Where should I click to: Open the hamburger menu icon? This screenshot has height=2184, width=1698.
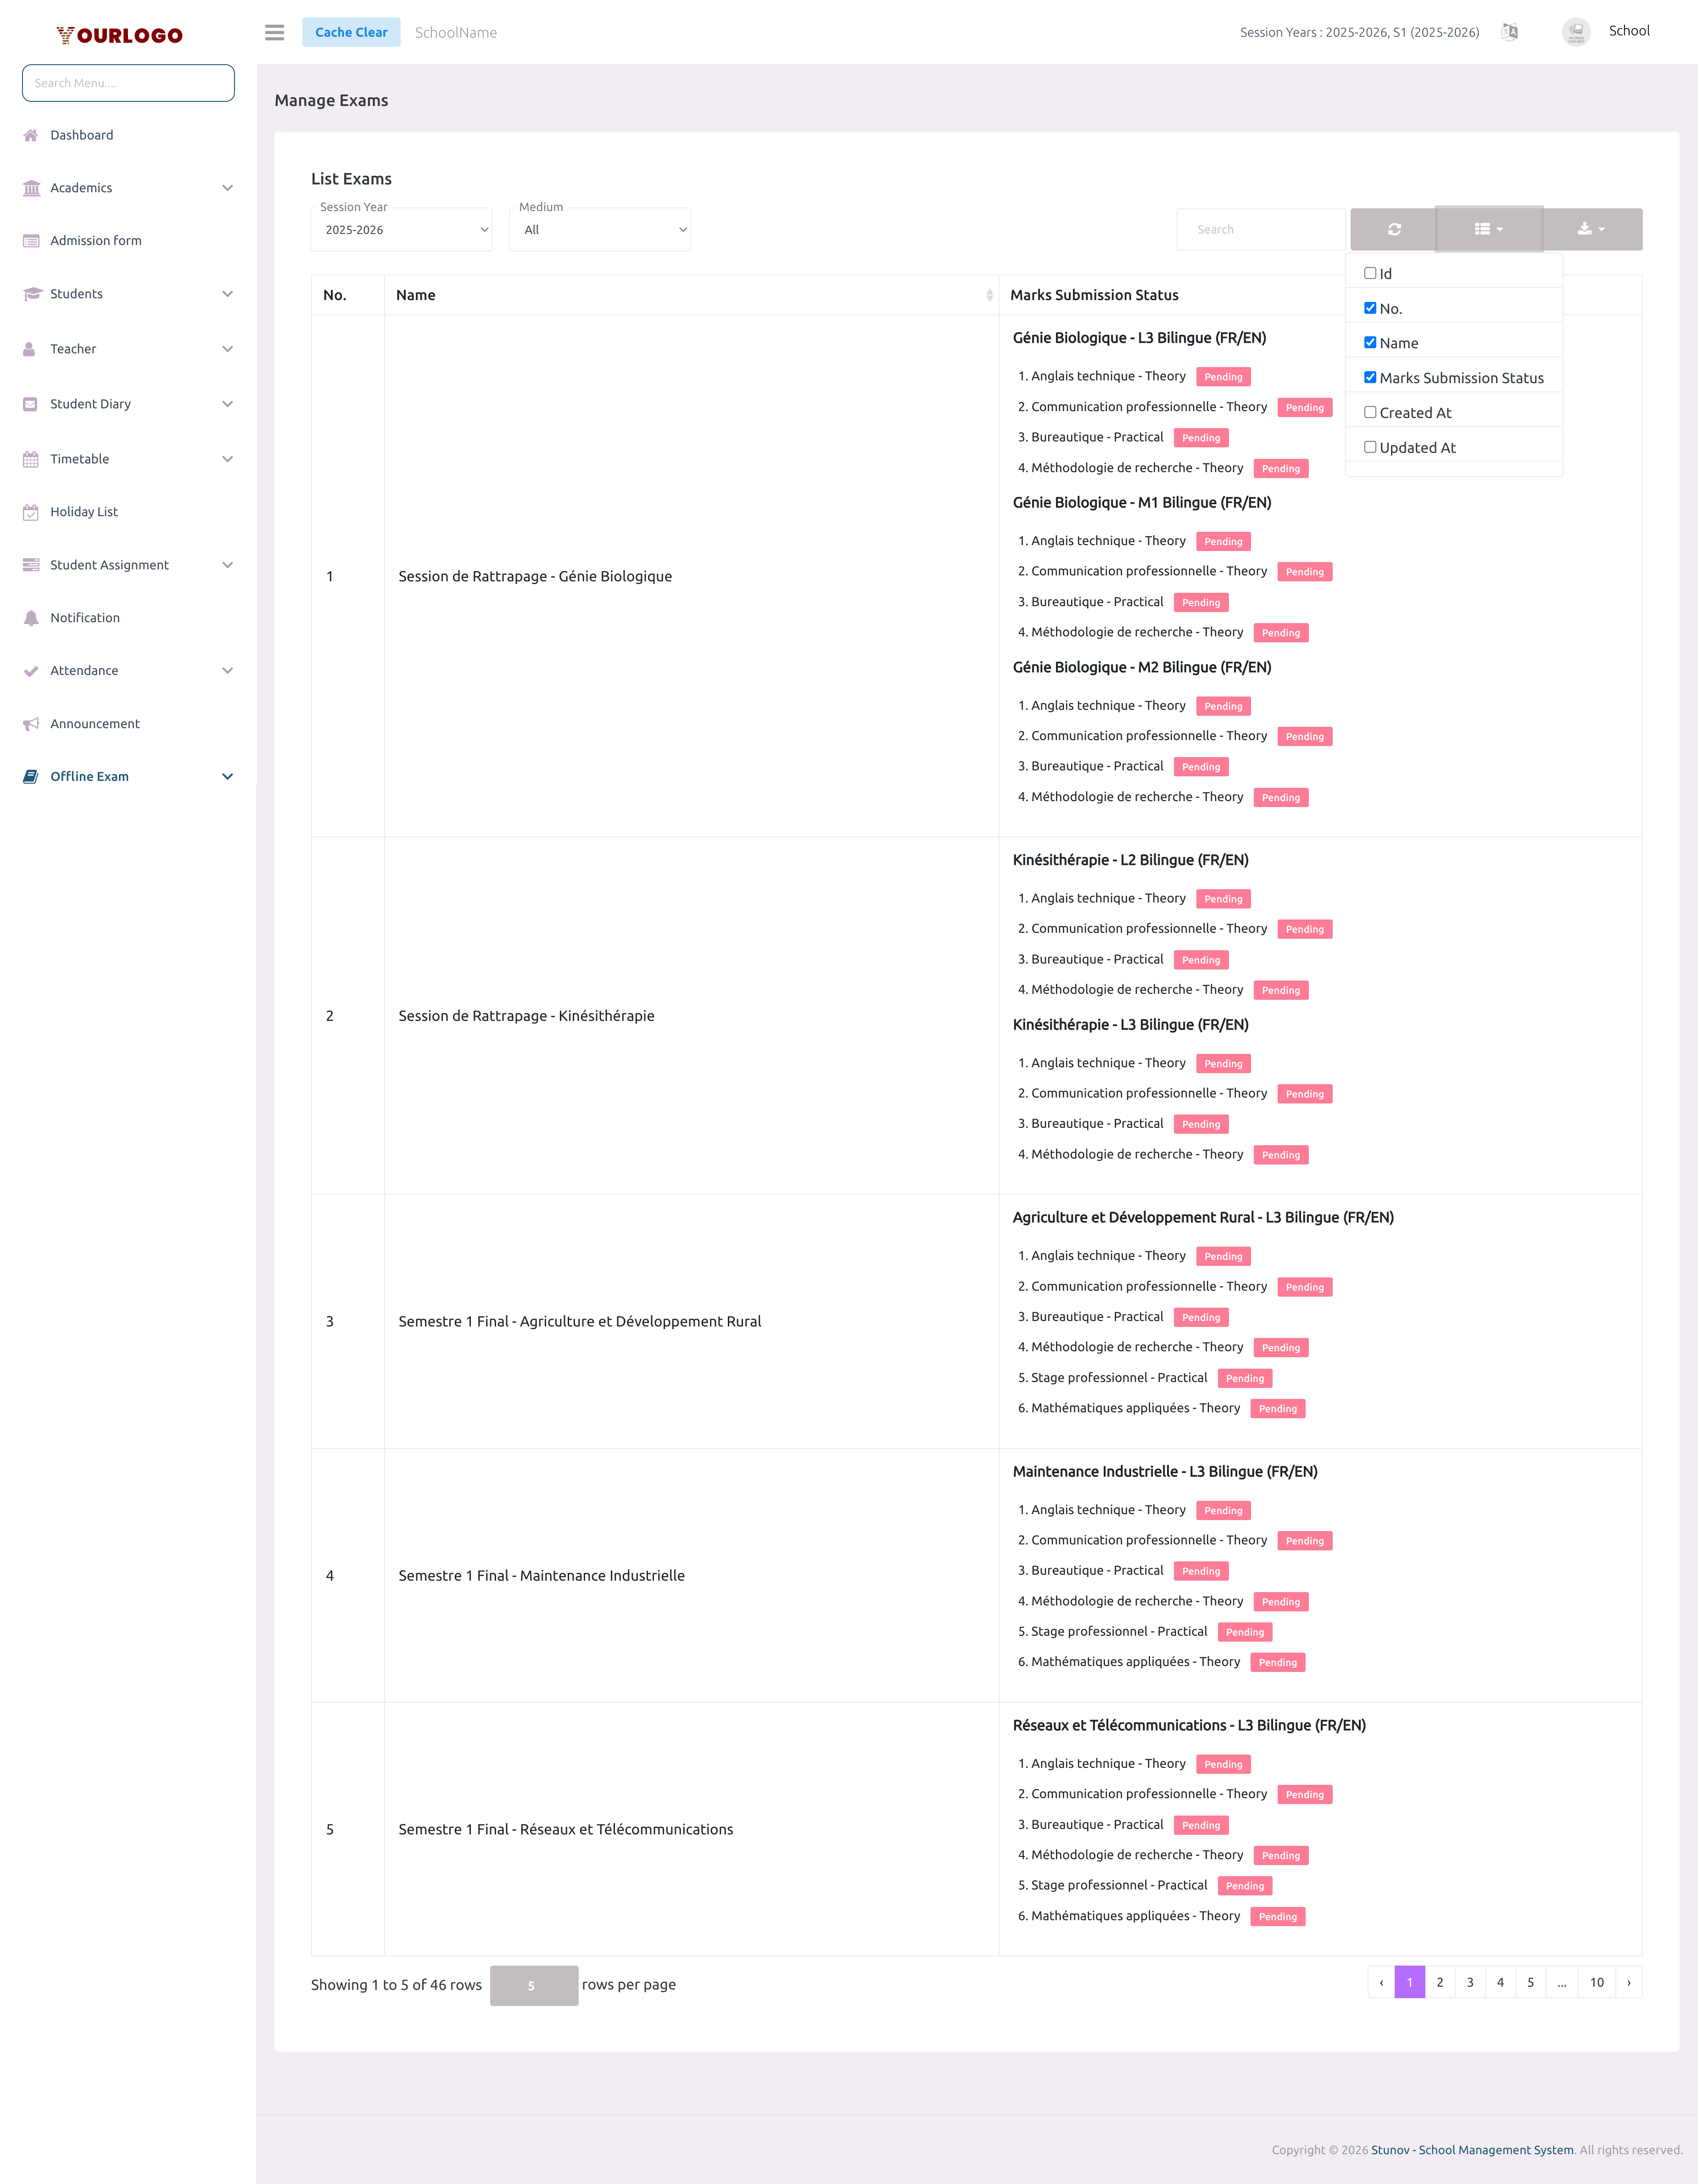pyautogui.click(x=274, y=32)
